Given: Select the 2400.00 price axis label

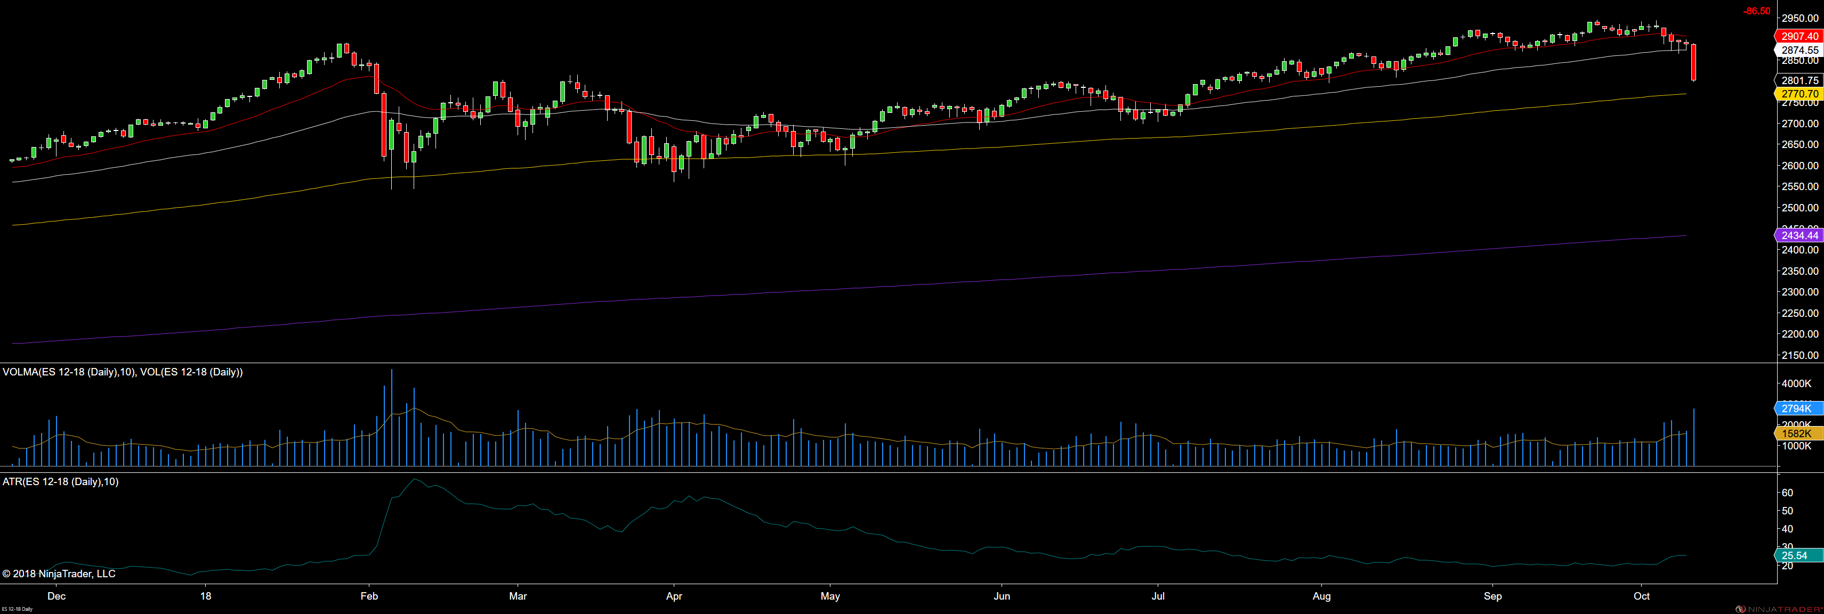Looking at the screenshot, I should tap(1800, 250).
